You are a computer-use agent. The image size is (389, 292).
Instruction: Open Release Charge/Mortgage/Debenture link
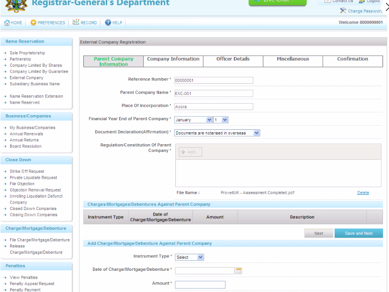(36, 249)
